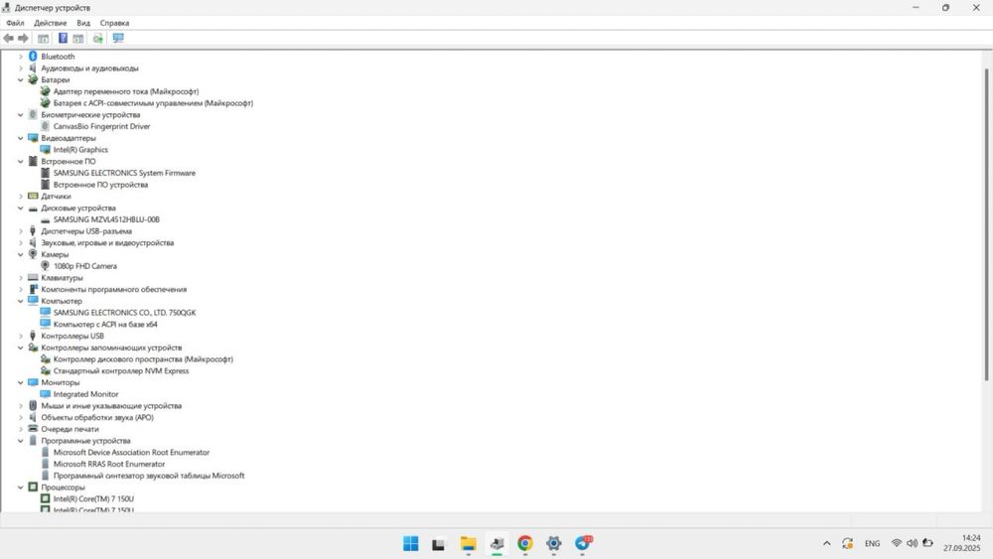Expand Аудиовходы и аудиовыходы category
Image resolution: width=993 pixels, height=559 pixels.
(x=20, y=68)
